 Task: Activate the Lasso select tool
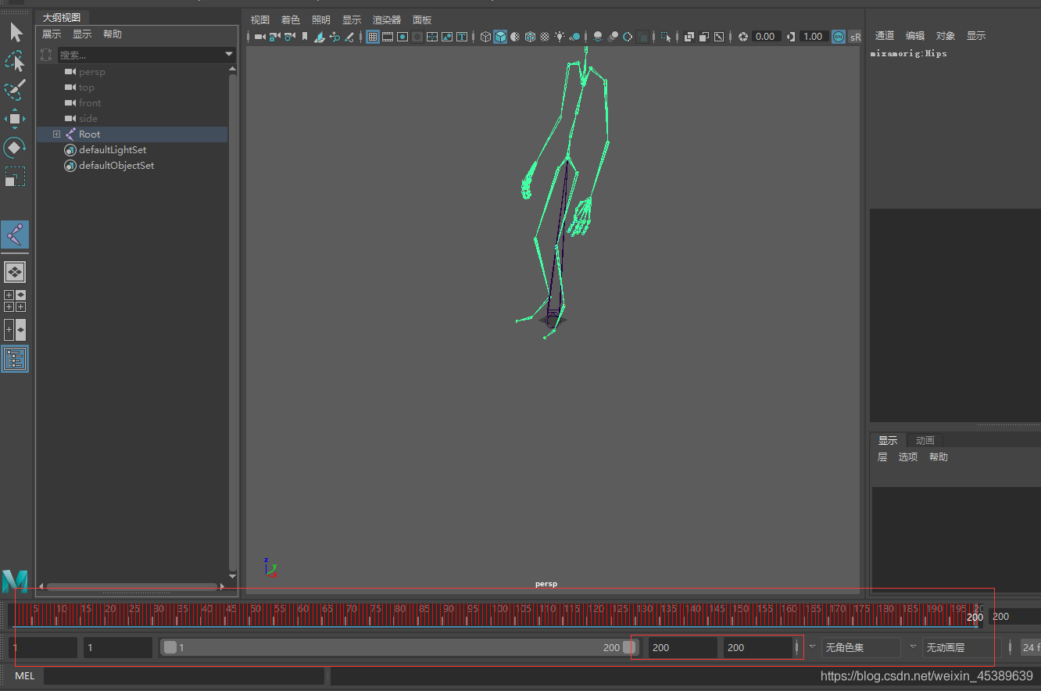(15, 61)
